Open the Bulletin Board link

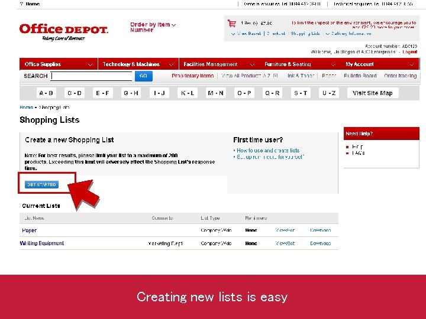(x=360, y=76)
